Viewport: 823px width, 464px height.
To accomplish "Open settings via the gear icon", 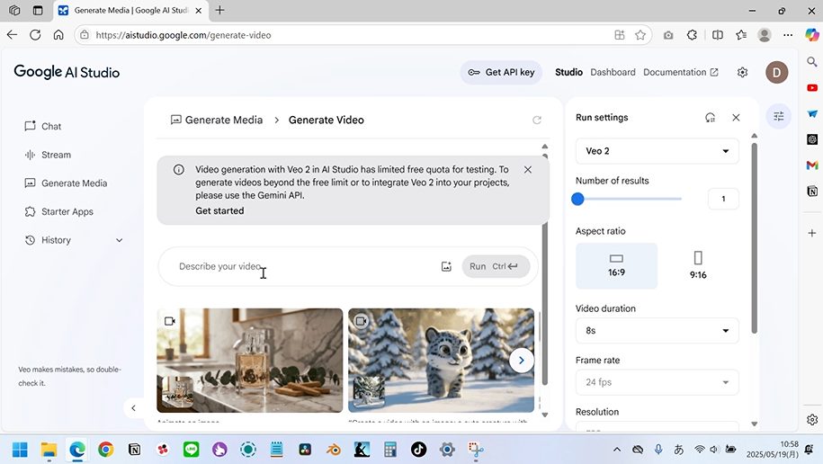I will point(742,73).
